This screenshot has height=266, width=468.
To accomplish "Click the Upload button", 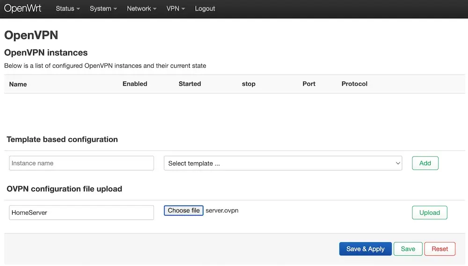I will pos(430,213).
